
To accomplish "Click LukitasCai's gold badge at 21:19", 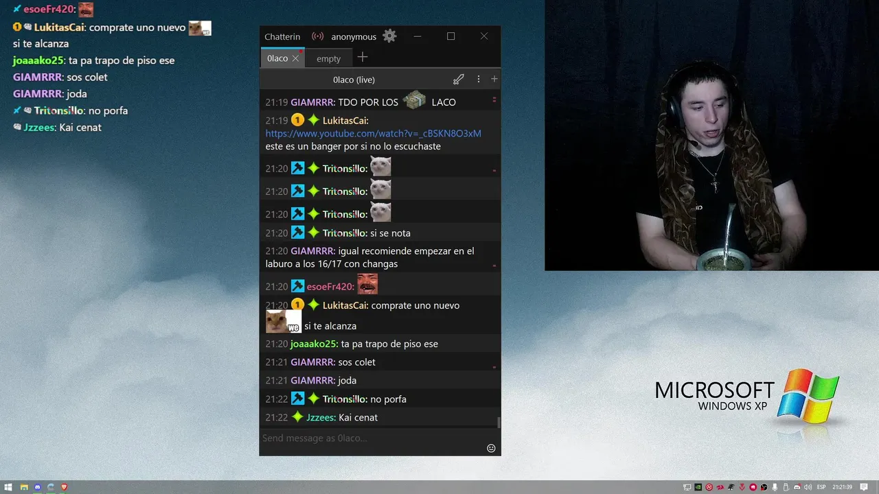I will [297, 120].
